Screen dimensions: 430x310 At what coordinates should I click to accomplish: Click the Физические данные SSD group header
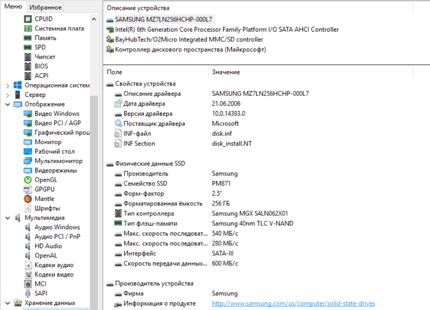150,164
